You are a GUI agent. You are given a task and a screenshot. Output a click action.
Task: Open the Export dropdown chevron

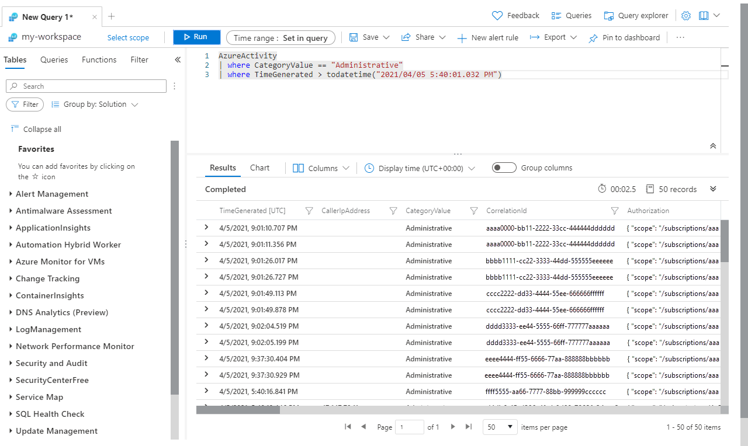pyautogui.click(x=573, y=37)
